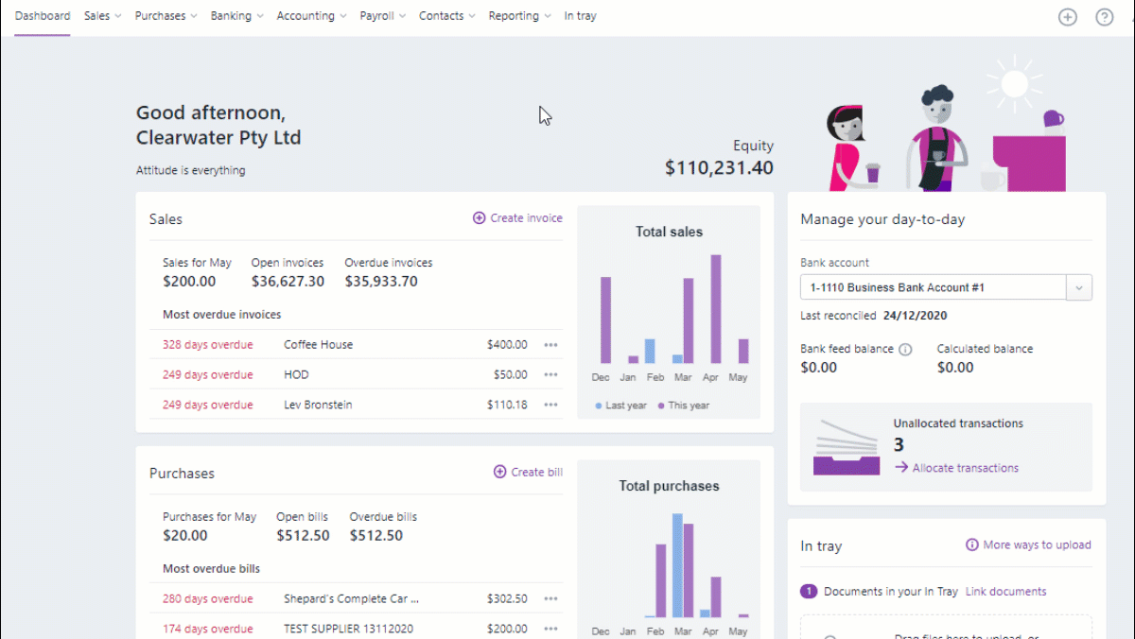Open the help question mark icon
The height and width of the screenshot is (639, 1135).
coord(1104,17)
